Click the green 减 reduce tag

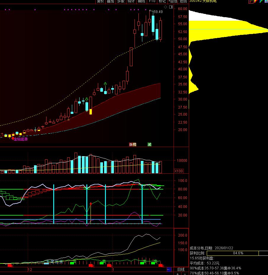point(149,144)
